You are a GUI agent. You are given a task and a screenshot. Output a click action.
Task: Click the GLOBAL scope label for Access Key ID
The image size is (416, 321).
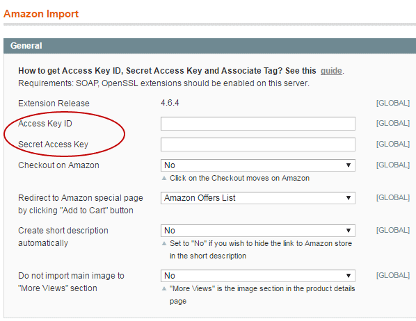tap(393, 123)
